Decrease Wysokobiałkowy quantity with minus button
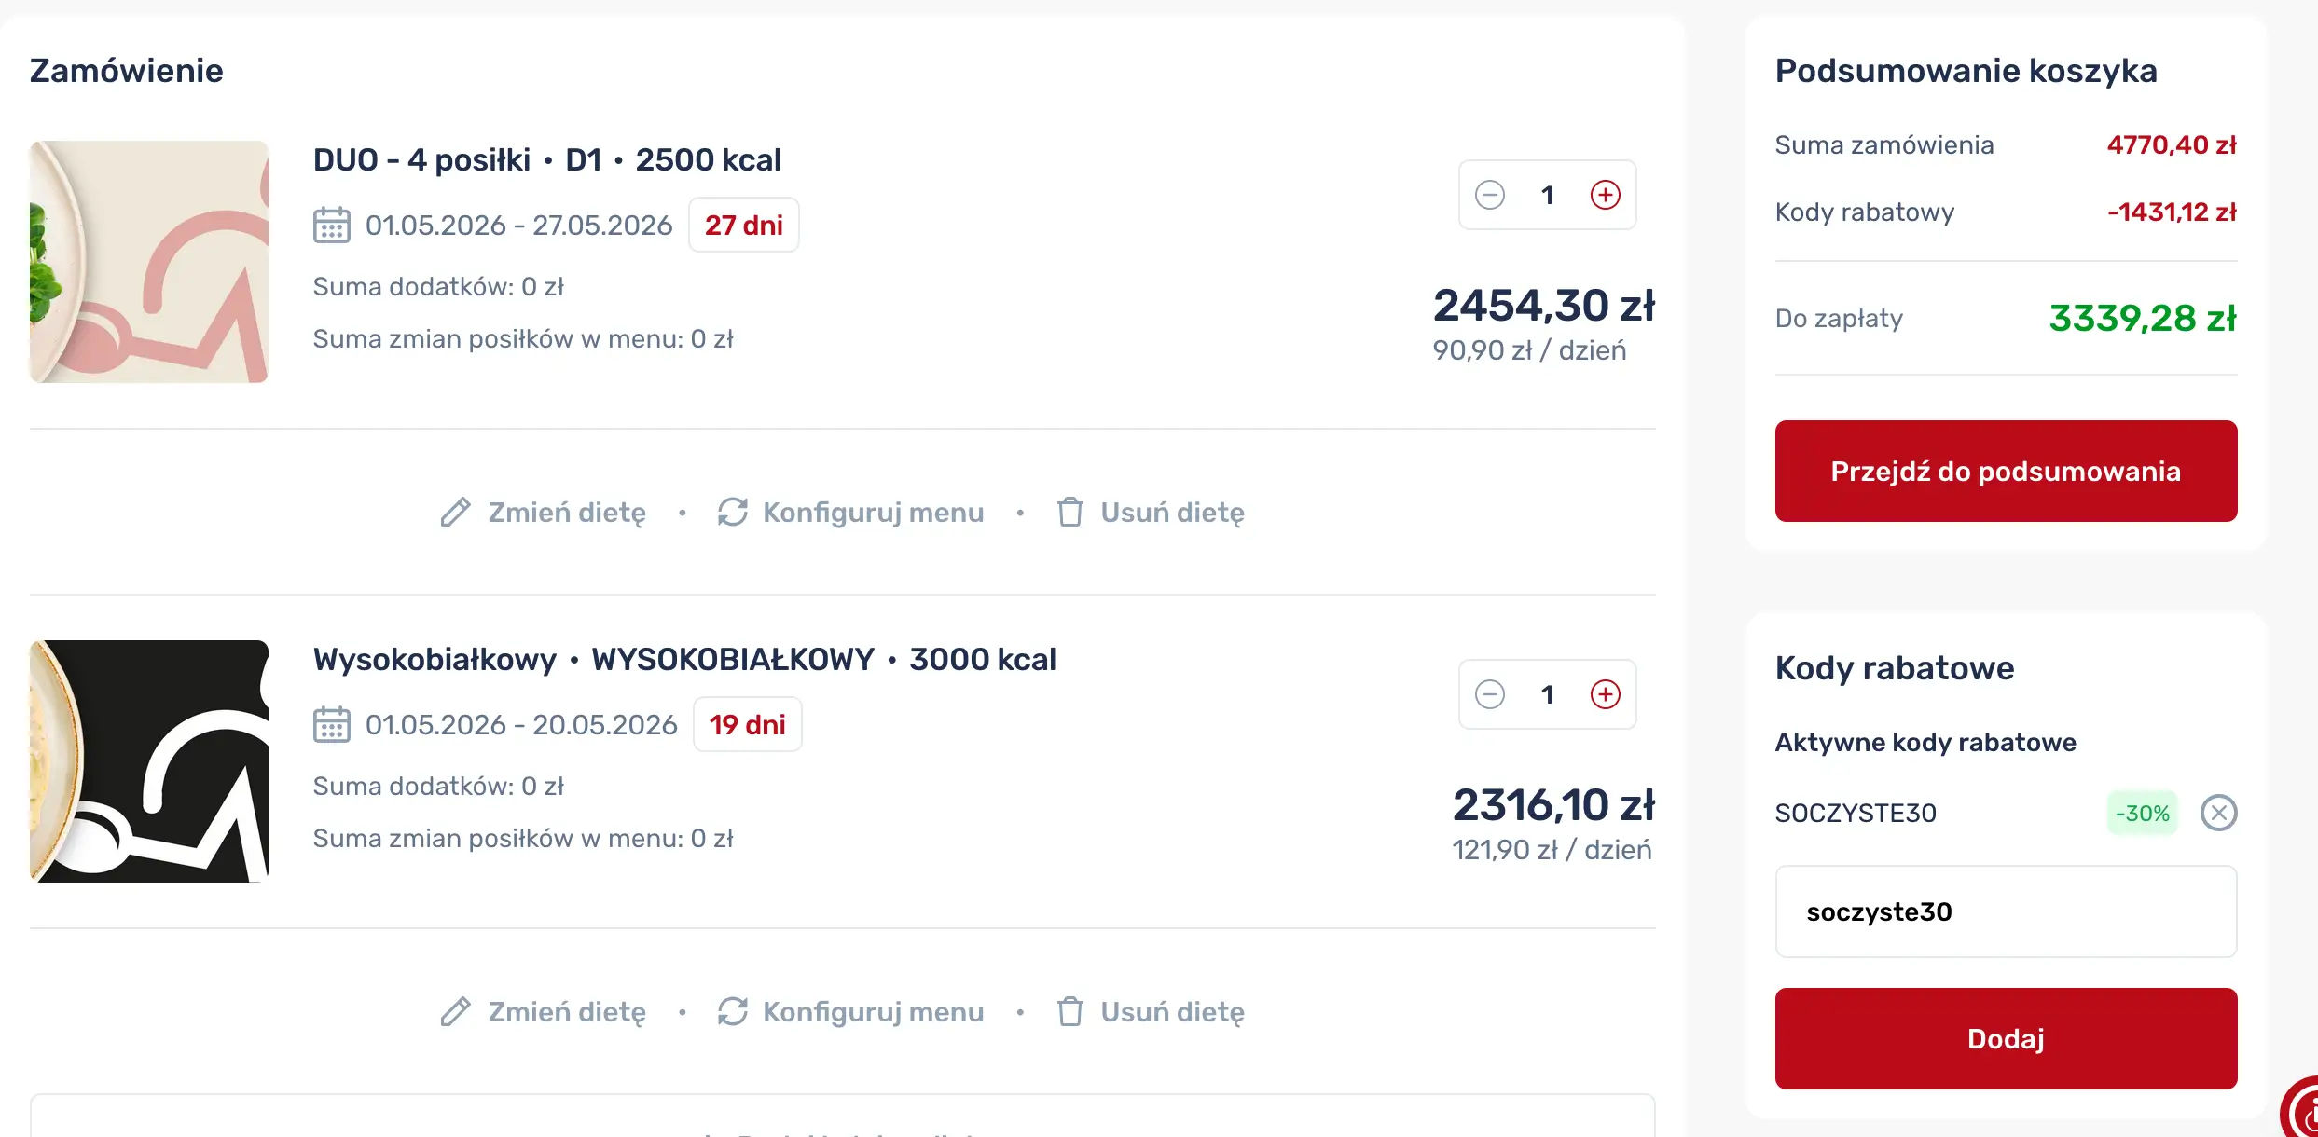2318x1137 pixels. click(x=1489, y=694)
